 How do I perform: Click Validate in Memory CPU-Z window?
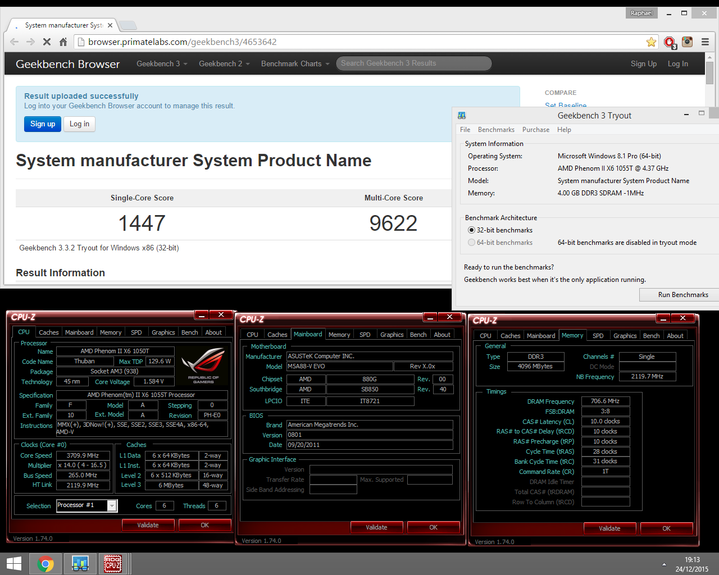point(609,528)
